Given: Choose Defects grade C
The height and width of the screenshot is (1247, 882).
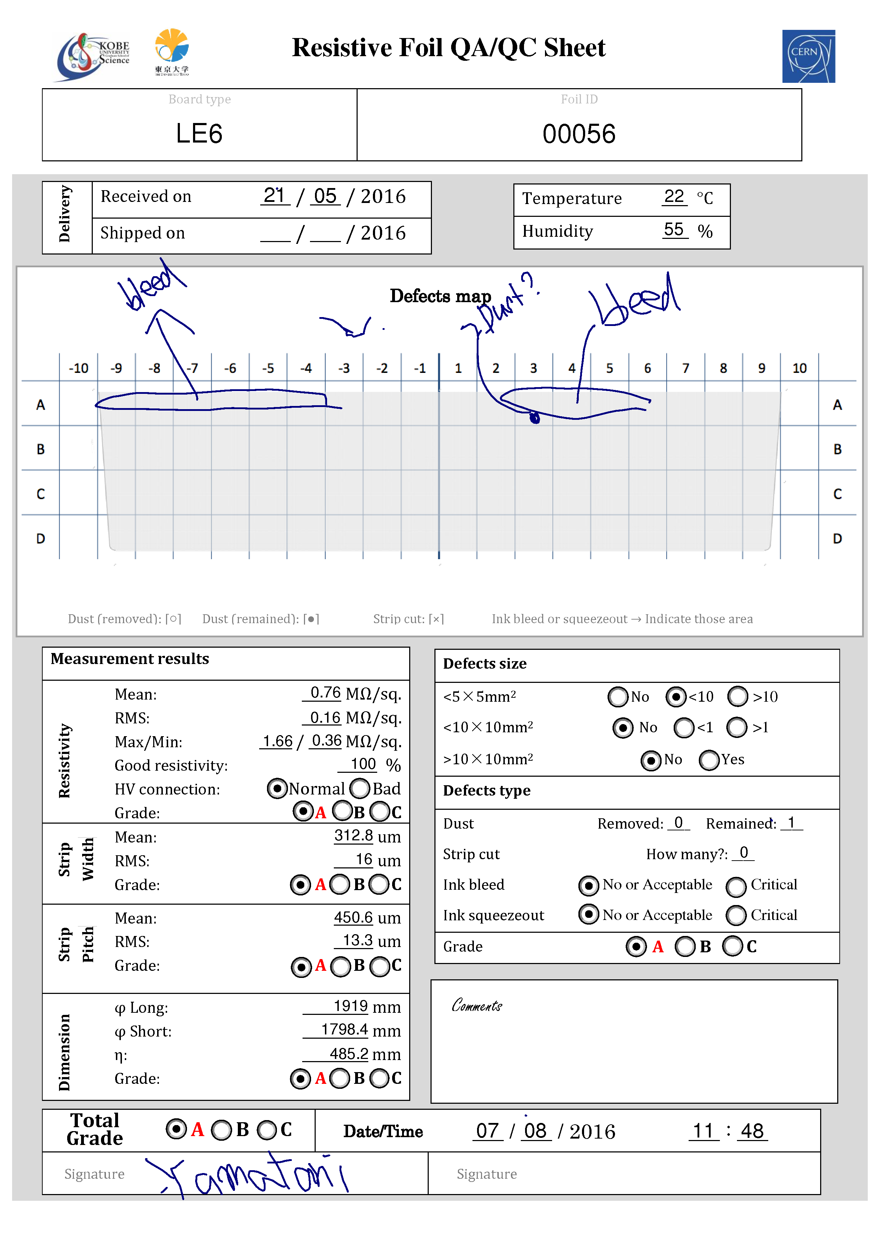Looking at the screenshot, I should pos(733,946).
